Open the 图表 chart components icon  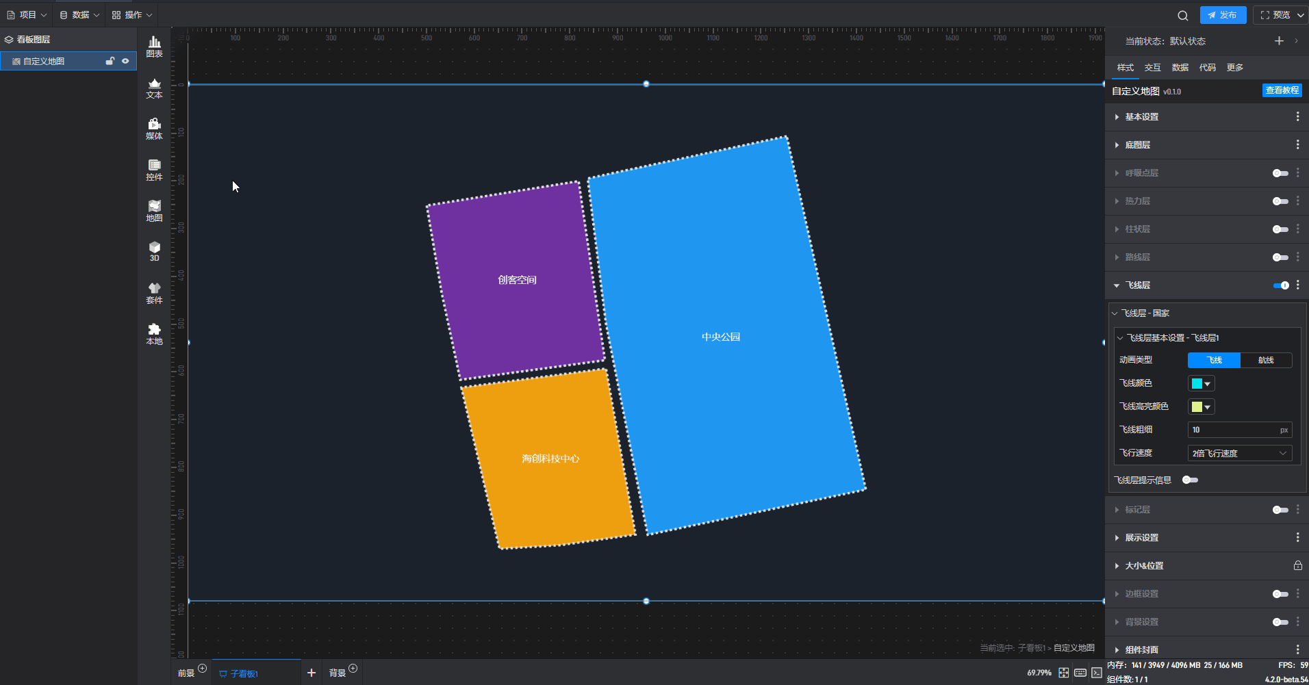point(154,47)
